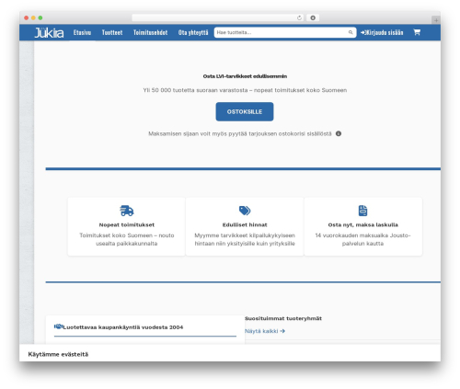The width and height of the screenshot is (460, 389).
Task: Select the Nopeat toimitukset heading
Action: (127, 224)
